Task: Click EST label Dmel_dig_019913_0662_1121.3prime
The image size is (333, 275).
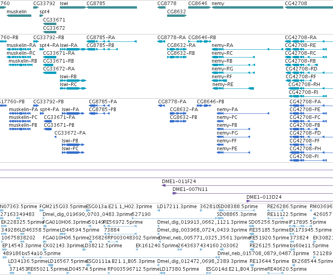Action: pos(202,222)
